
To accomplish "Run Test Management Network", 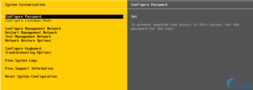I will (x=28, y=37).
